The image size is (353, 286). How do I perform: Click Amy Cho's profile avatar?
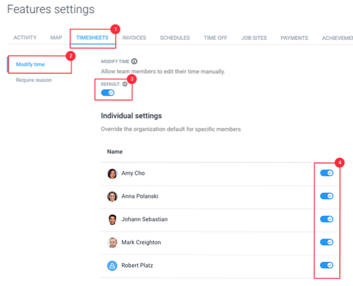click(x=112, y=174)
